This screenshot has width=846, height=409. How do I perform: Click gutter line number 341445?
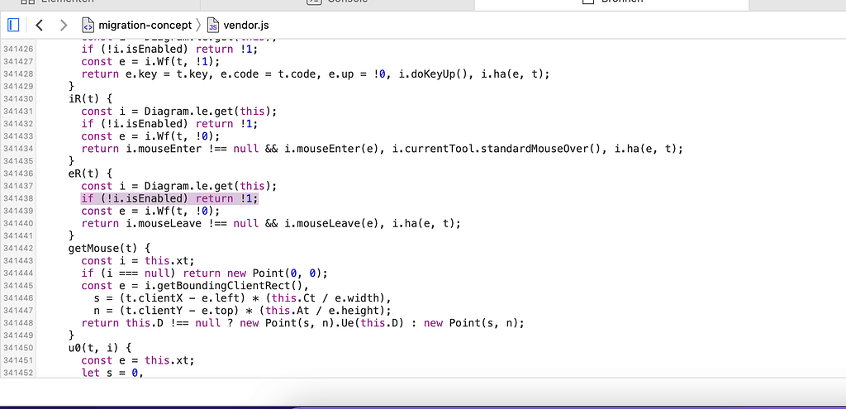pyautogui.click(x=18, y=285)
